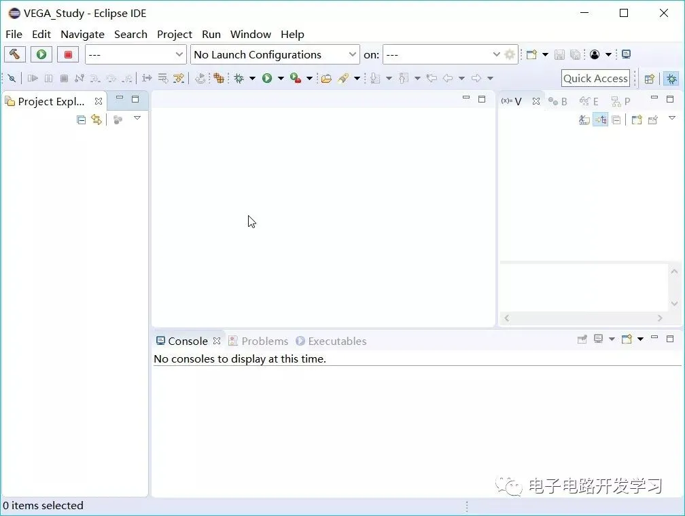Switch to the Executables tab
This screenshot has height=516, width=685.
[x=331, y=341]
